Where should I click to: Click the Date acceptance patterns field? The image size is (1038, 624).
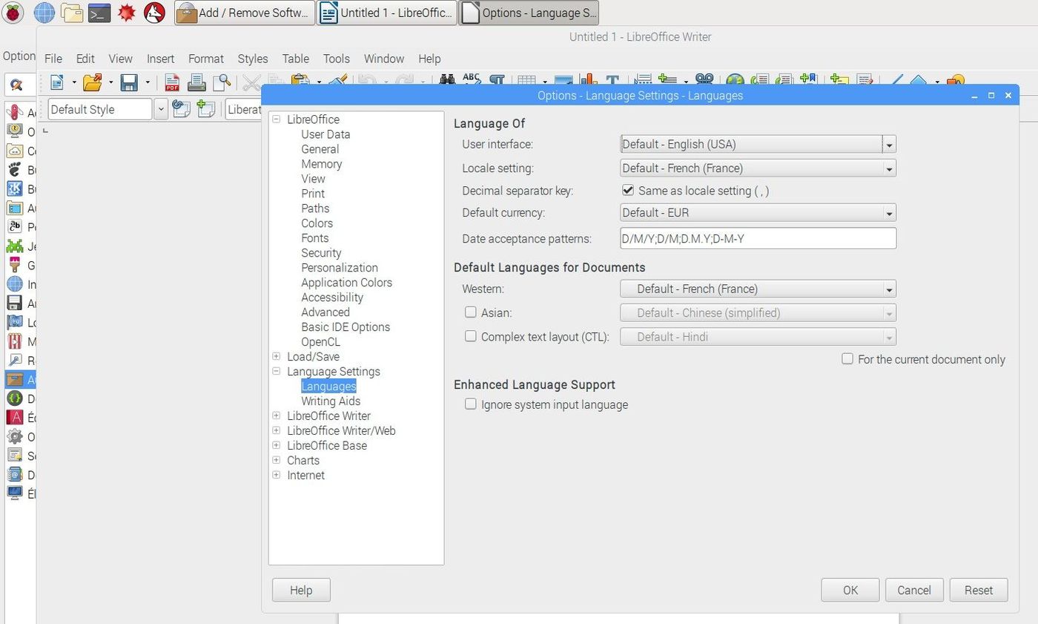(758, 238)
